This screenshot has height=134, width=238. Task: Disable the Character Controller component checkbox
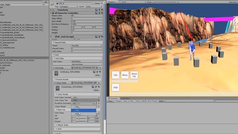(x=56, y=13)
